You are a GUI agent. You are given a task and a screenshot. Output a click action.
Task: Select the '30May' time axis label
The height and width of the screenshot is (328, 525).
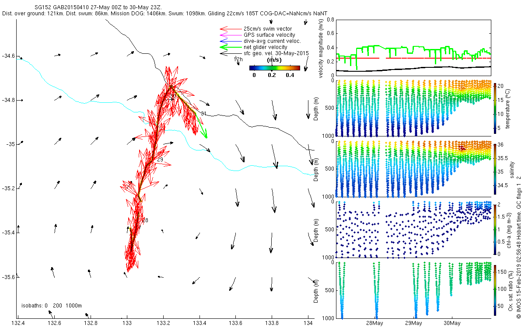click(452, 324)
